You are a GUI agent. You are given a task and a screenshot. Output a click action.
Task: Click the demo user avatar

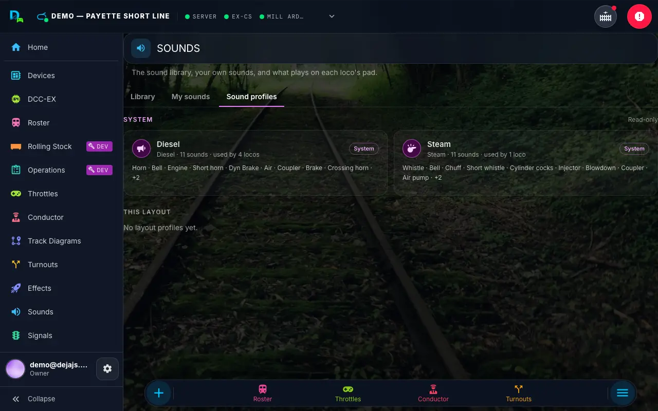[15, 369]
